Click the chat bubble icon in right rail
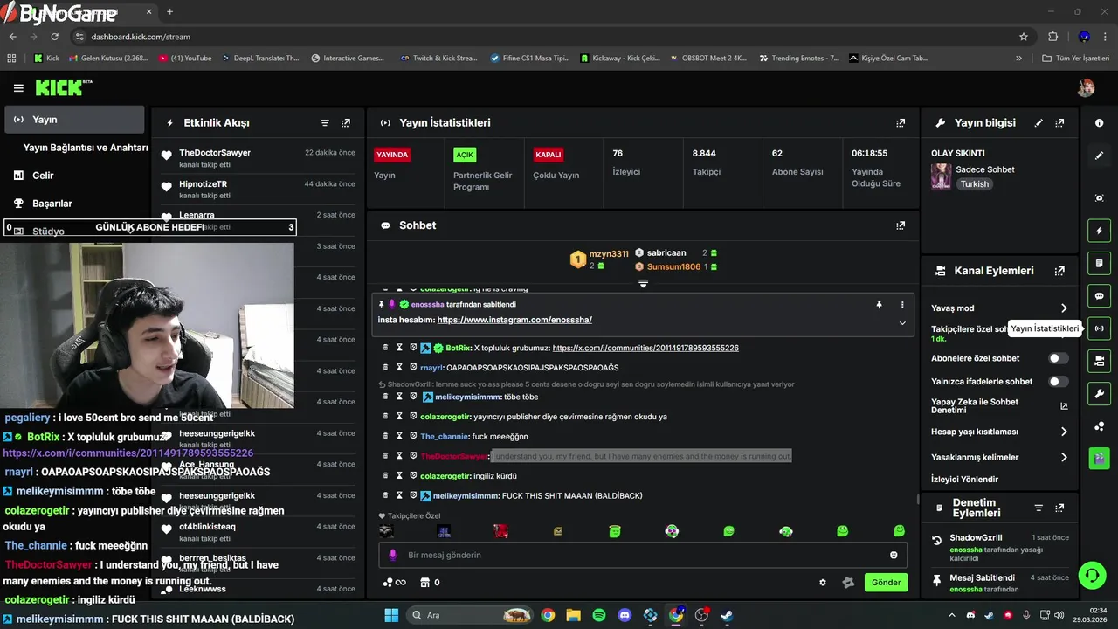The width and height of the screenshot is (1118, 629). click(x=1099, y=296)
